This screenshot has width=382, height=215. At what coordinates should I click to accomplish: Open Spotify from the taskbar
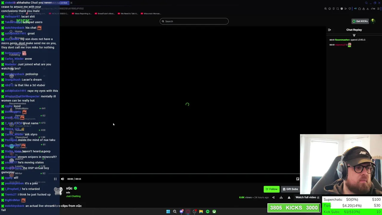(208, 211)
